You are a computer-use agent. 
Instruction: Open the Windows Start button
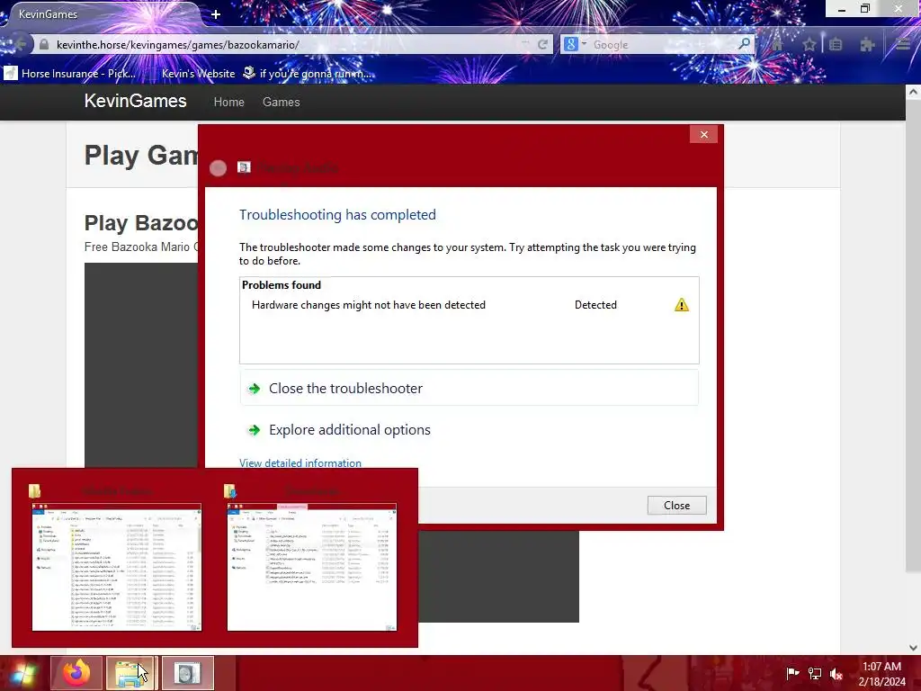click(x=23, y=673)
